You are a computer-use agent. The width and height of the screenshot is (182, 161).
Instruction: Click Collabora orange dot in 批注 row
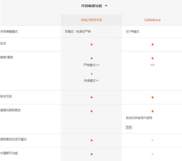coord(153,44)
